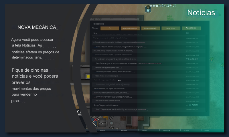Click the skull icon in top bar

pyautogui.click(x=168, y=6)
